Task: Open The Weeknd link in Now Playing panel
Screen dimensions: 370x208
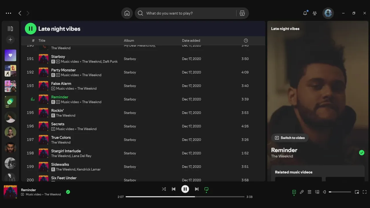Action: click(282, 156)
